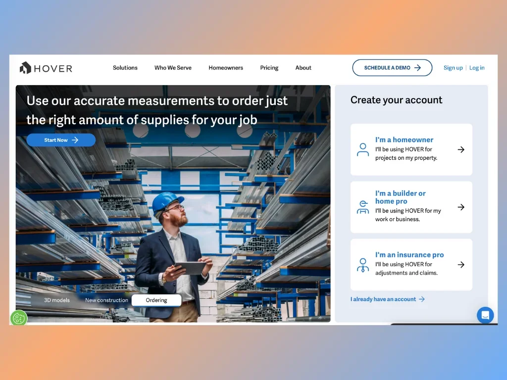Viewport: 507px width, 380px height.
Task: Click the HOVER house logo icon
Action: point(25,68)
